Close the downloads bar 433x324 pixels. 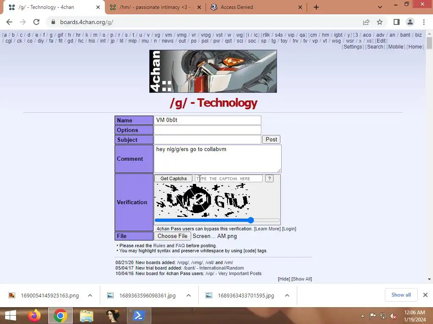[x=425, y=295]
